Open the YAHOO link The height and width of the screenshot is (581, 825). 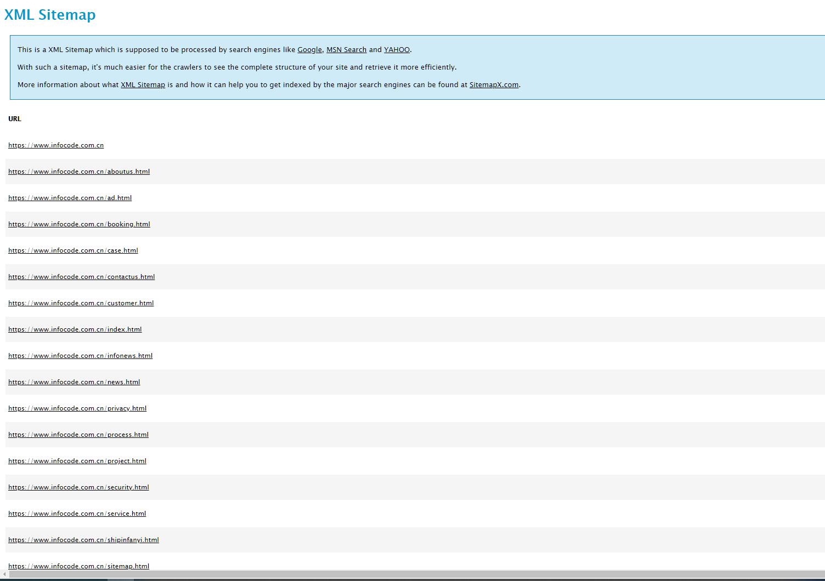point(397,50)
